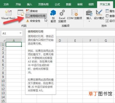
Task: Select row 15 header
Action: 3,101
